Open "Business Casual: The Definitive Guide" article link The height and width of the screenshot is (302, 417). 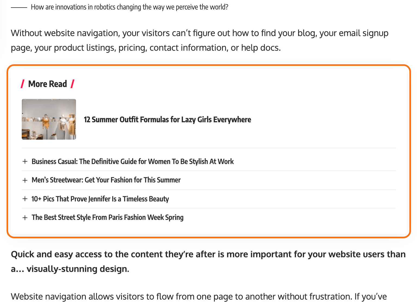[132, 162]
